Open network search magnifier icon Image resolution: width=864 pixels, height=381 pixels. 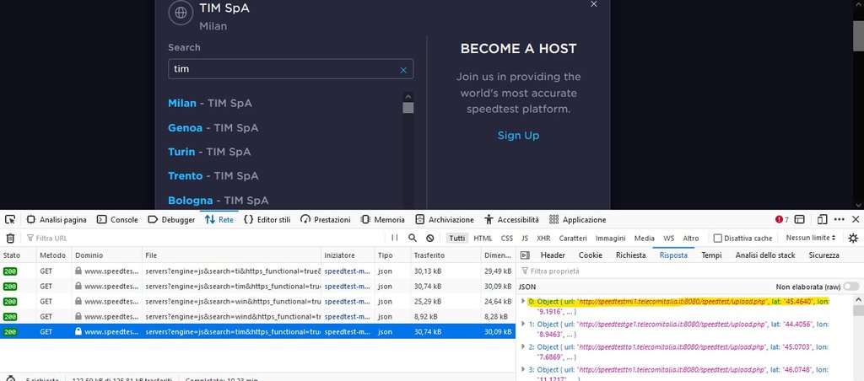pyautogui.click(x=412, y=238)
